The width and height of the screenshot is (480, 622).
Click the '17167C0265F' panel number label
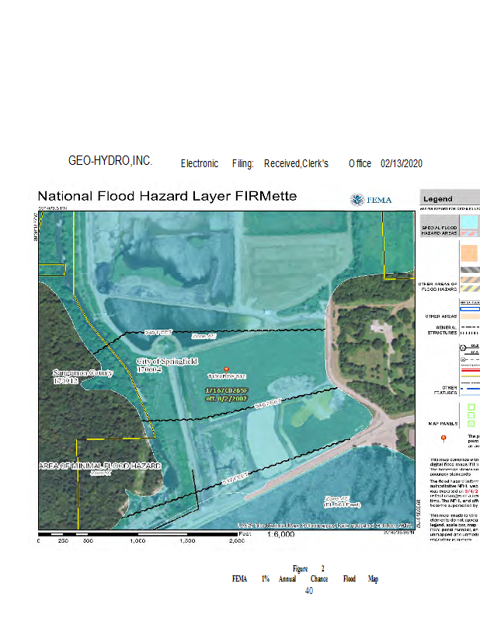click(x=226, y=390)
